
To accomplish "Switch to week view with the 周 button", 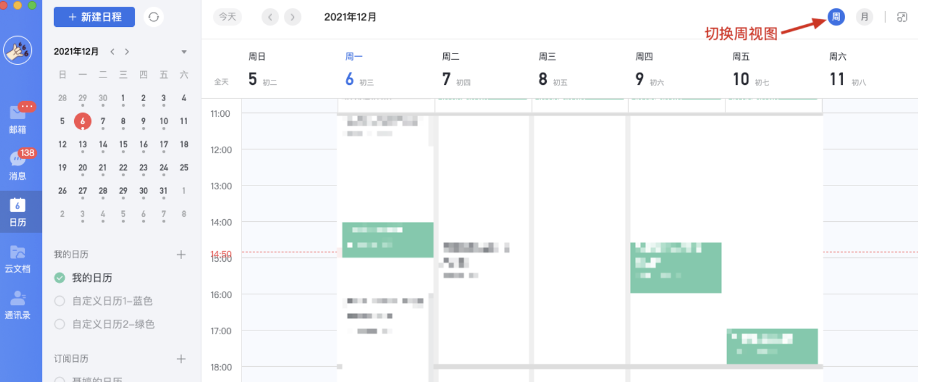I will coord(836,17).
